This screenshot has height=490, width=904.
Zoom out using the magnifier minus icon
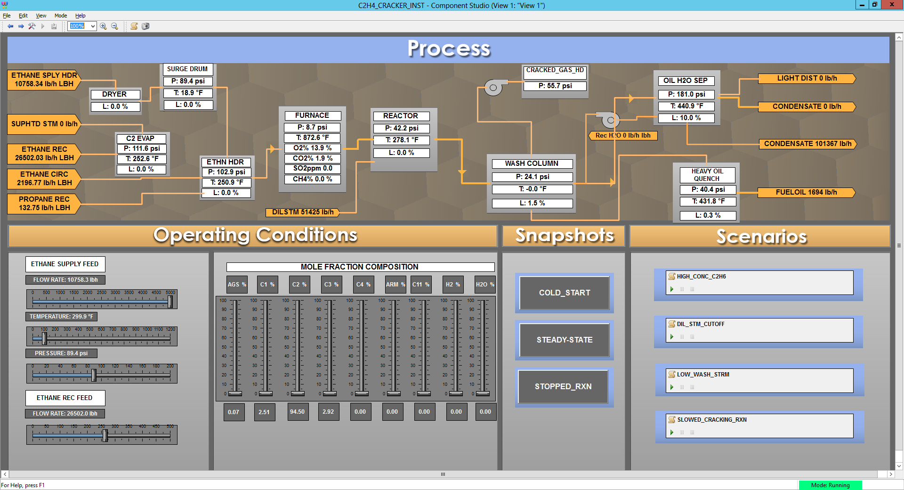point(114,26)
